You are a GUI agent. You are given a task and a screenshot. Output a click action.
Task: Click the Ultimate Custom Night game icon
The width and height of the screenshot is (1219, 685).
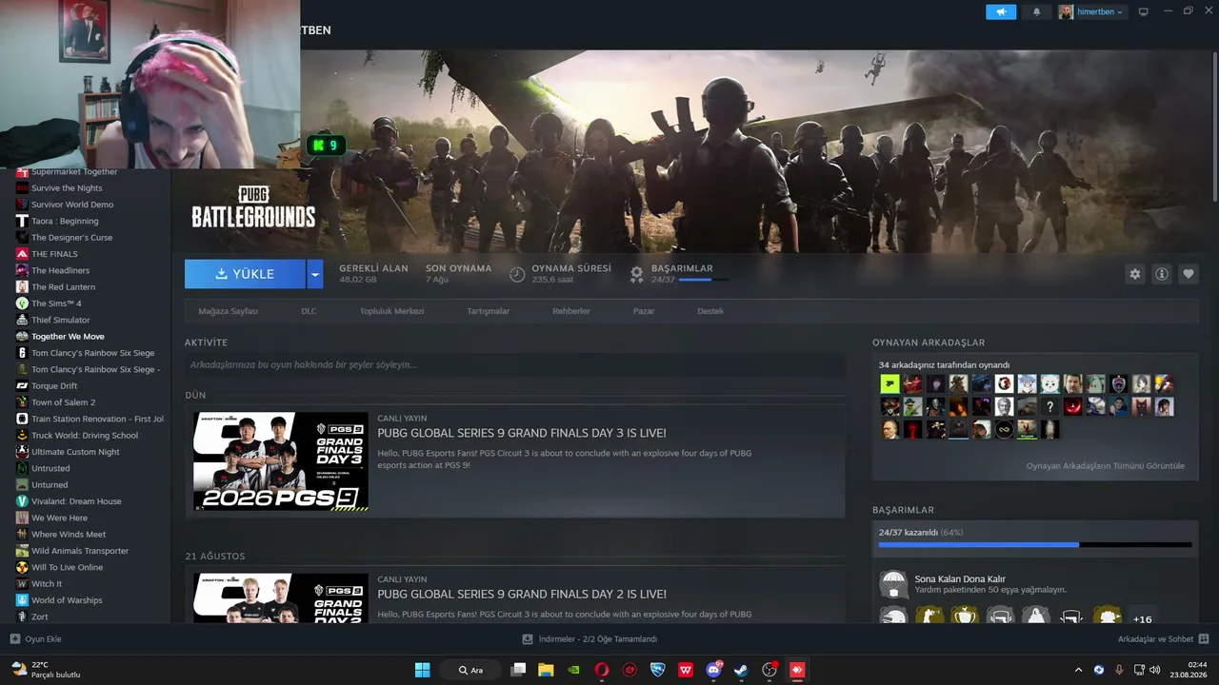point(23,452)
